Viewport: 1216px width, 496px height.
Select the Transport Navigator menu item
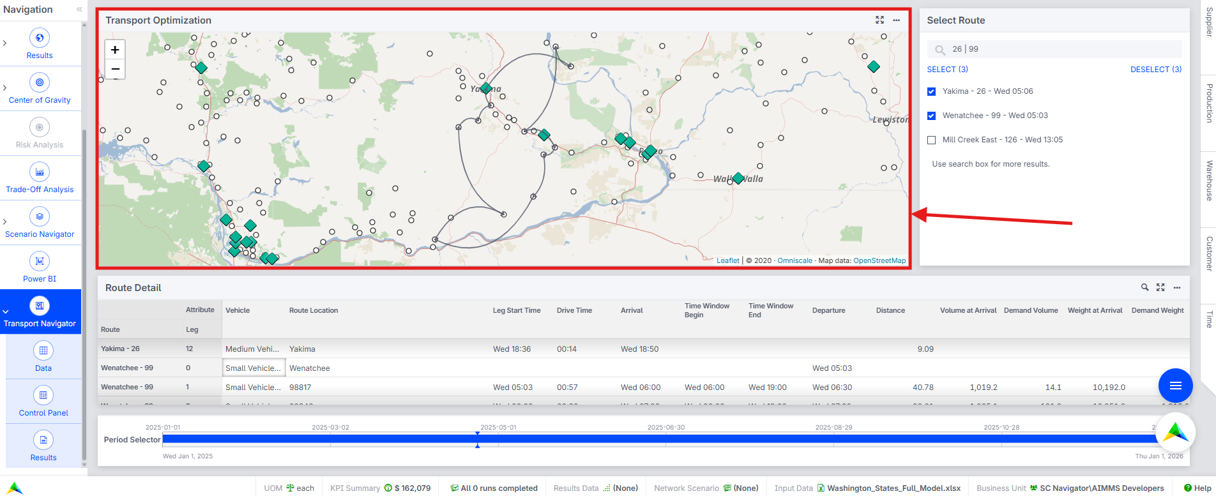[x=40, y=312]
